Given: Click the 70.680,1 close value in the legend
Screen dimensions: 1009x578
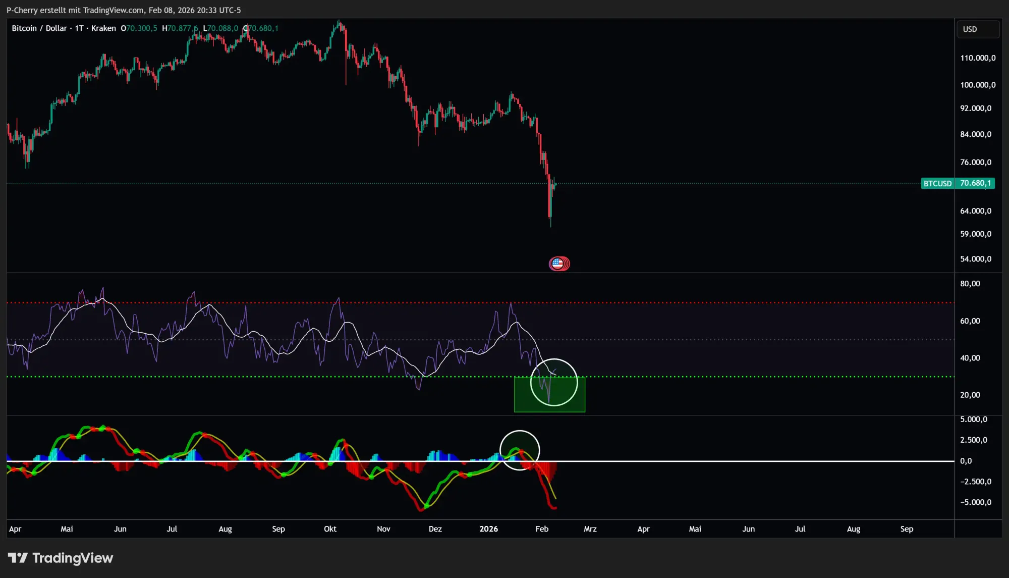Looking at the screenshot, I should pos(261,28).
